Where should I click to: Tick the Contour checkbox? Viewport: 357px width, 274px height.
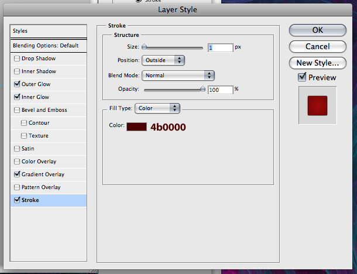[x=24, y=123]
